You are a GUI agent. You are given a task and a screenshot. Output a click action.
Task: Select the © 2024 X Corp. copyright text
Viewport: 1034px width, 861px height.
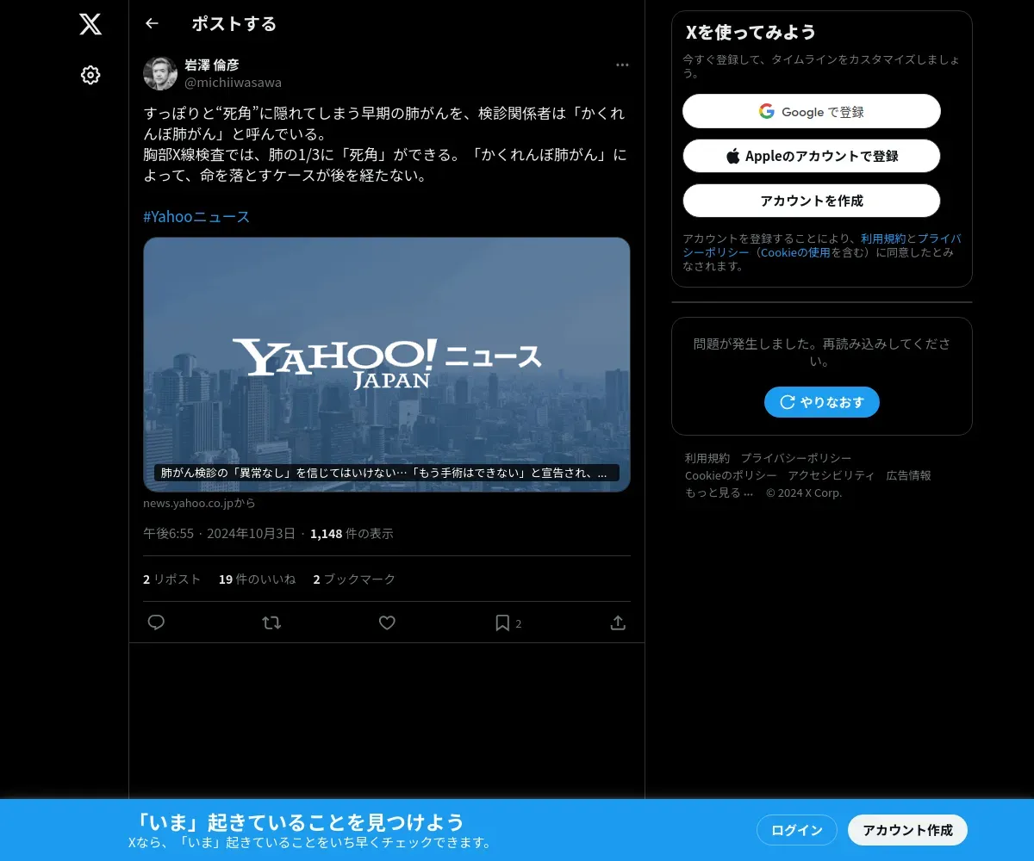(x=804, y=492)
